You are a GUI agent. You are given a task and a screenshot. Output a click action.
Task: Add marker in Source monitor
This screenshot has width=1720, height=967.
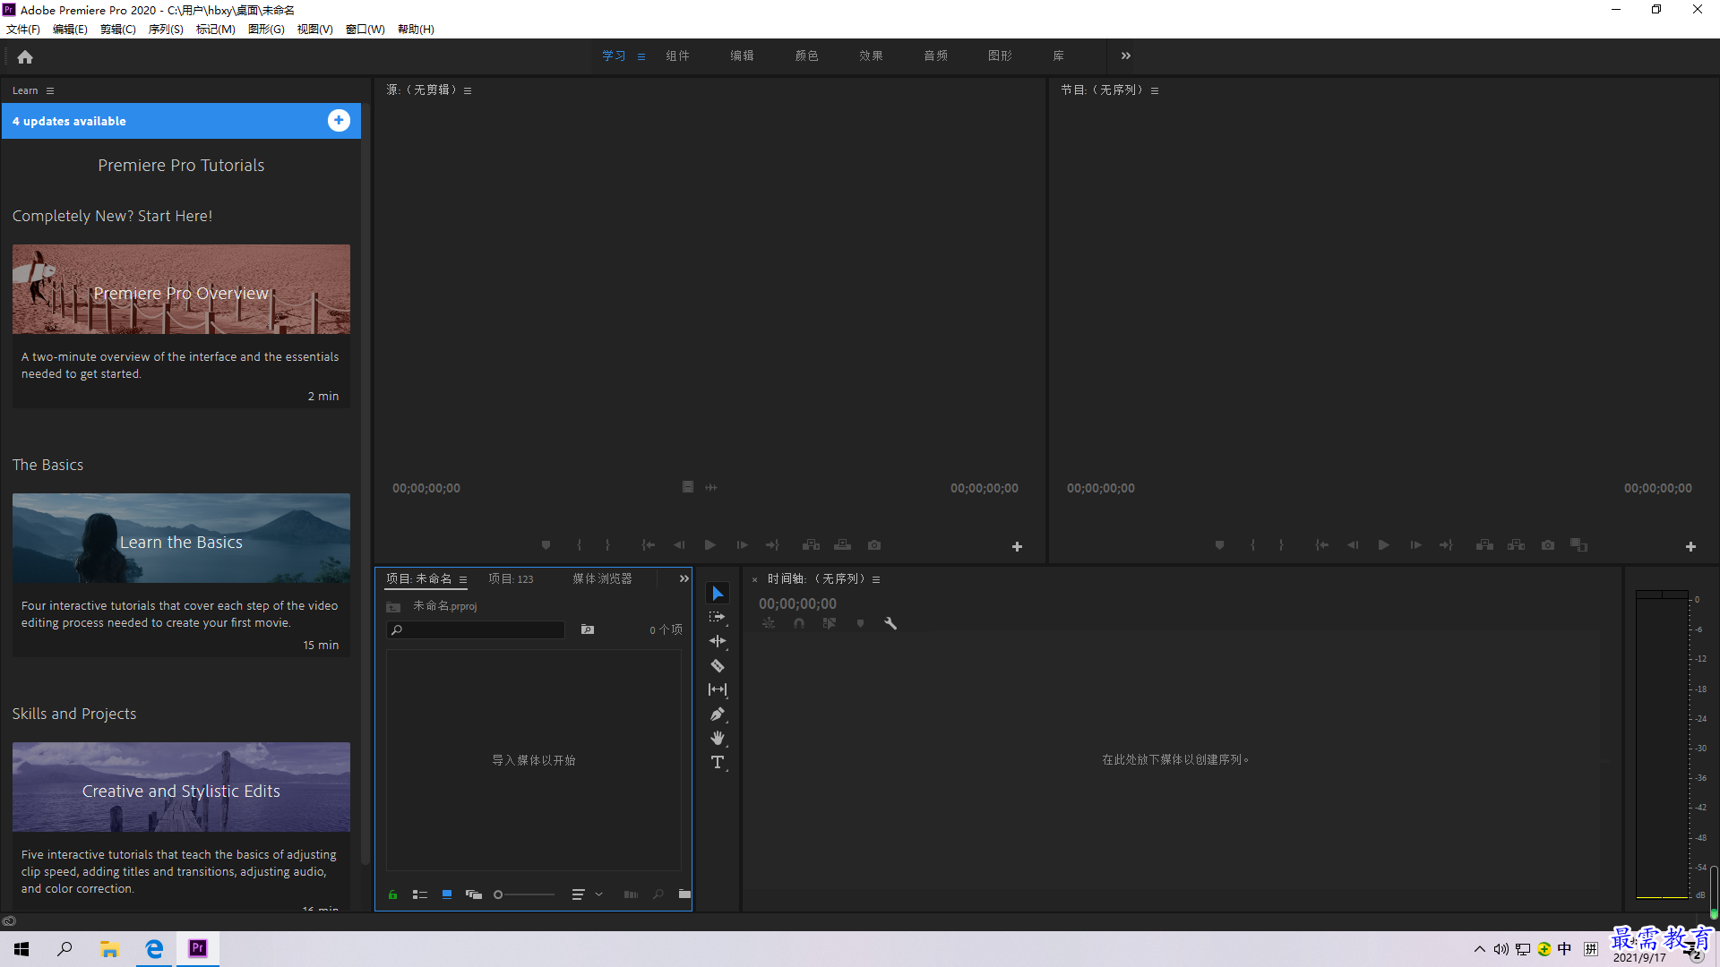click(x=546, y=544)
